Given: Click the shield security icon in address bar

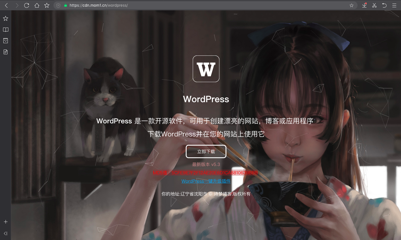Looking at the screenshot, I should [58, 5].
